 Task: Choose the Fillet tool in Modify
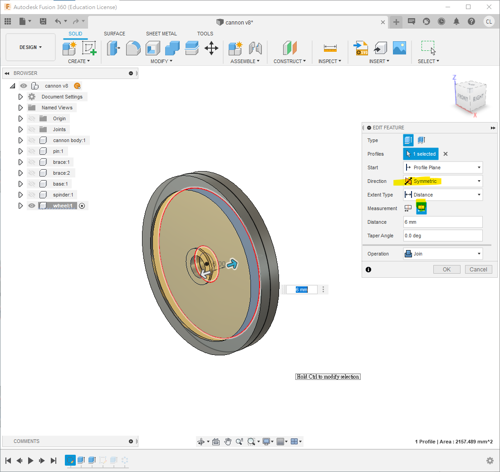pyautogui.click(x=133, y=48)
